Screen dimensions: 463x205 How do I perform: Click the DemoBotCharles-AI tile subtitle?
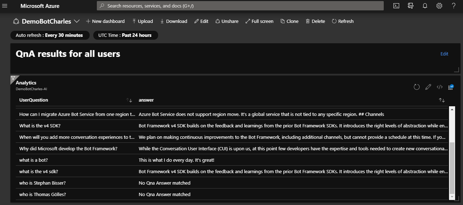[x=31, y=89]
